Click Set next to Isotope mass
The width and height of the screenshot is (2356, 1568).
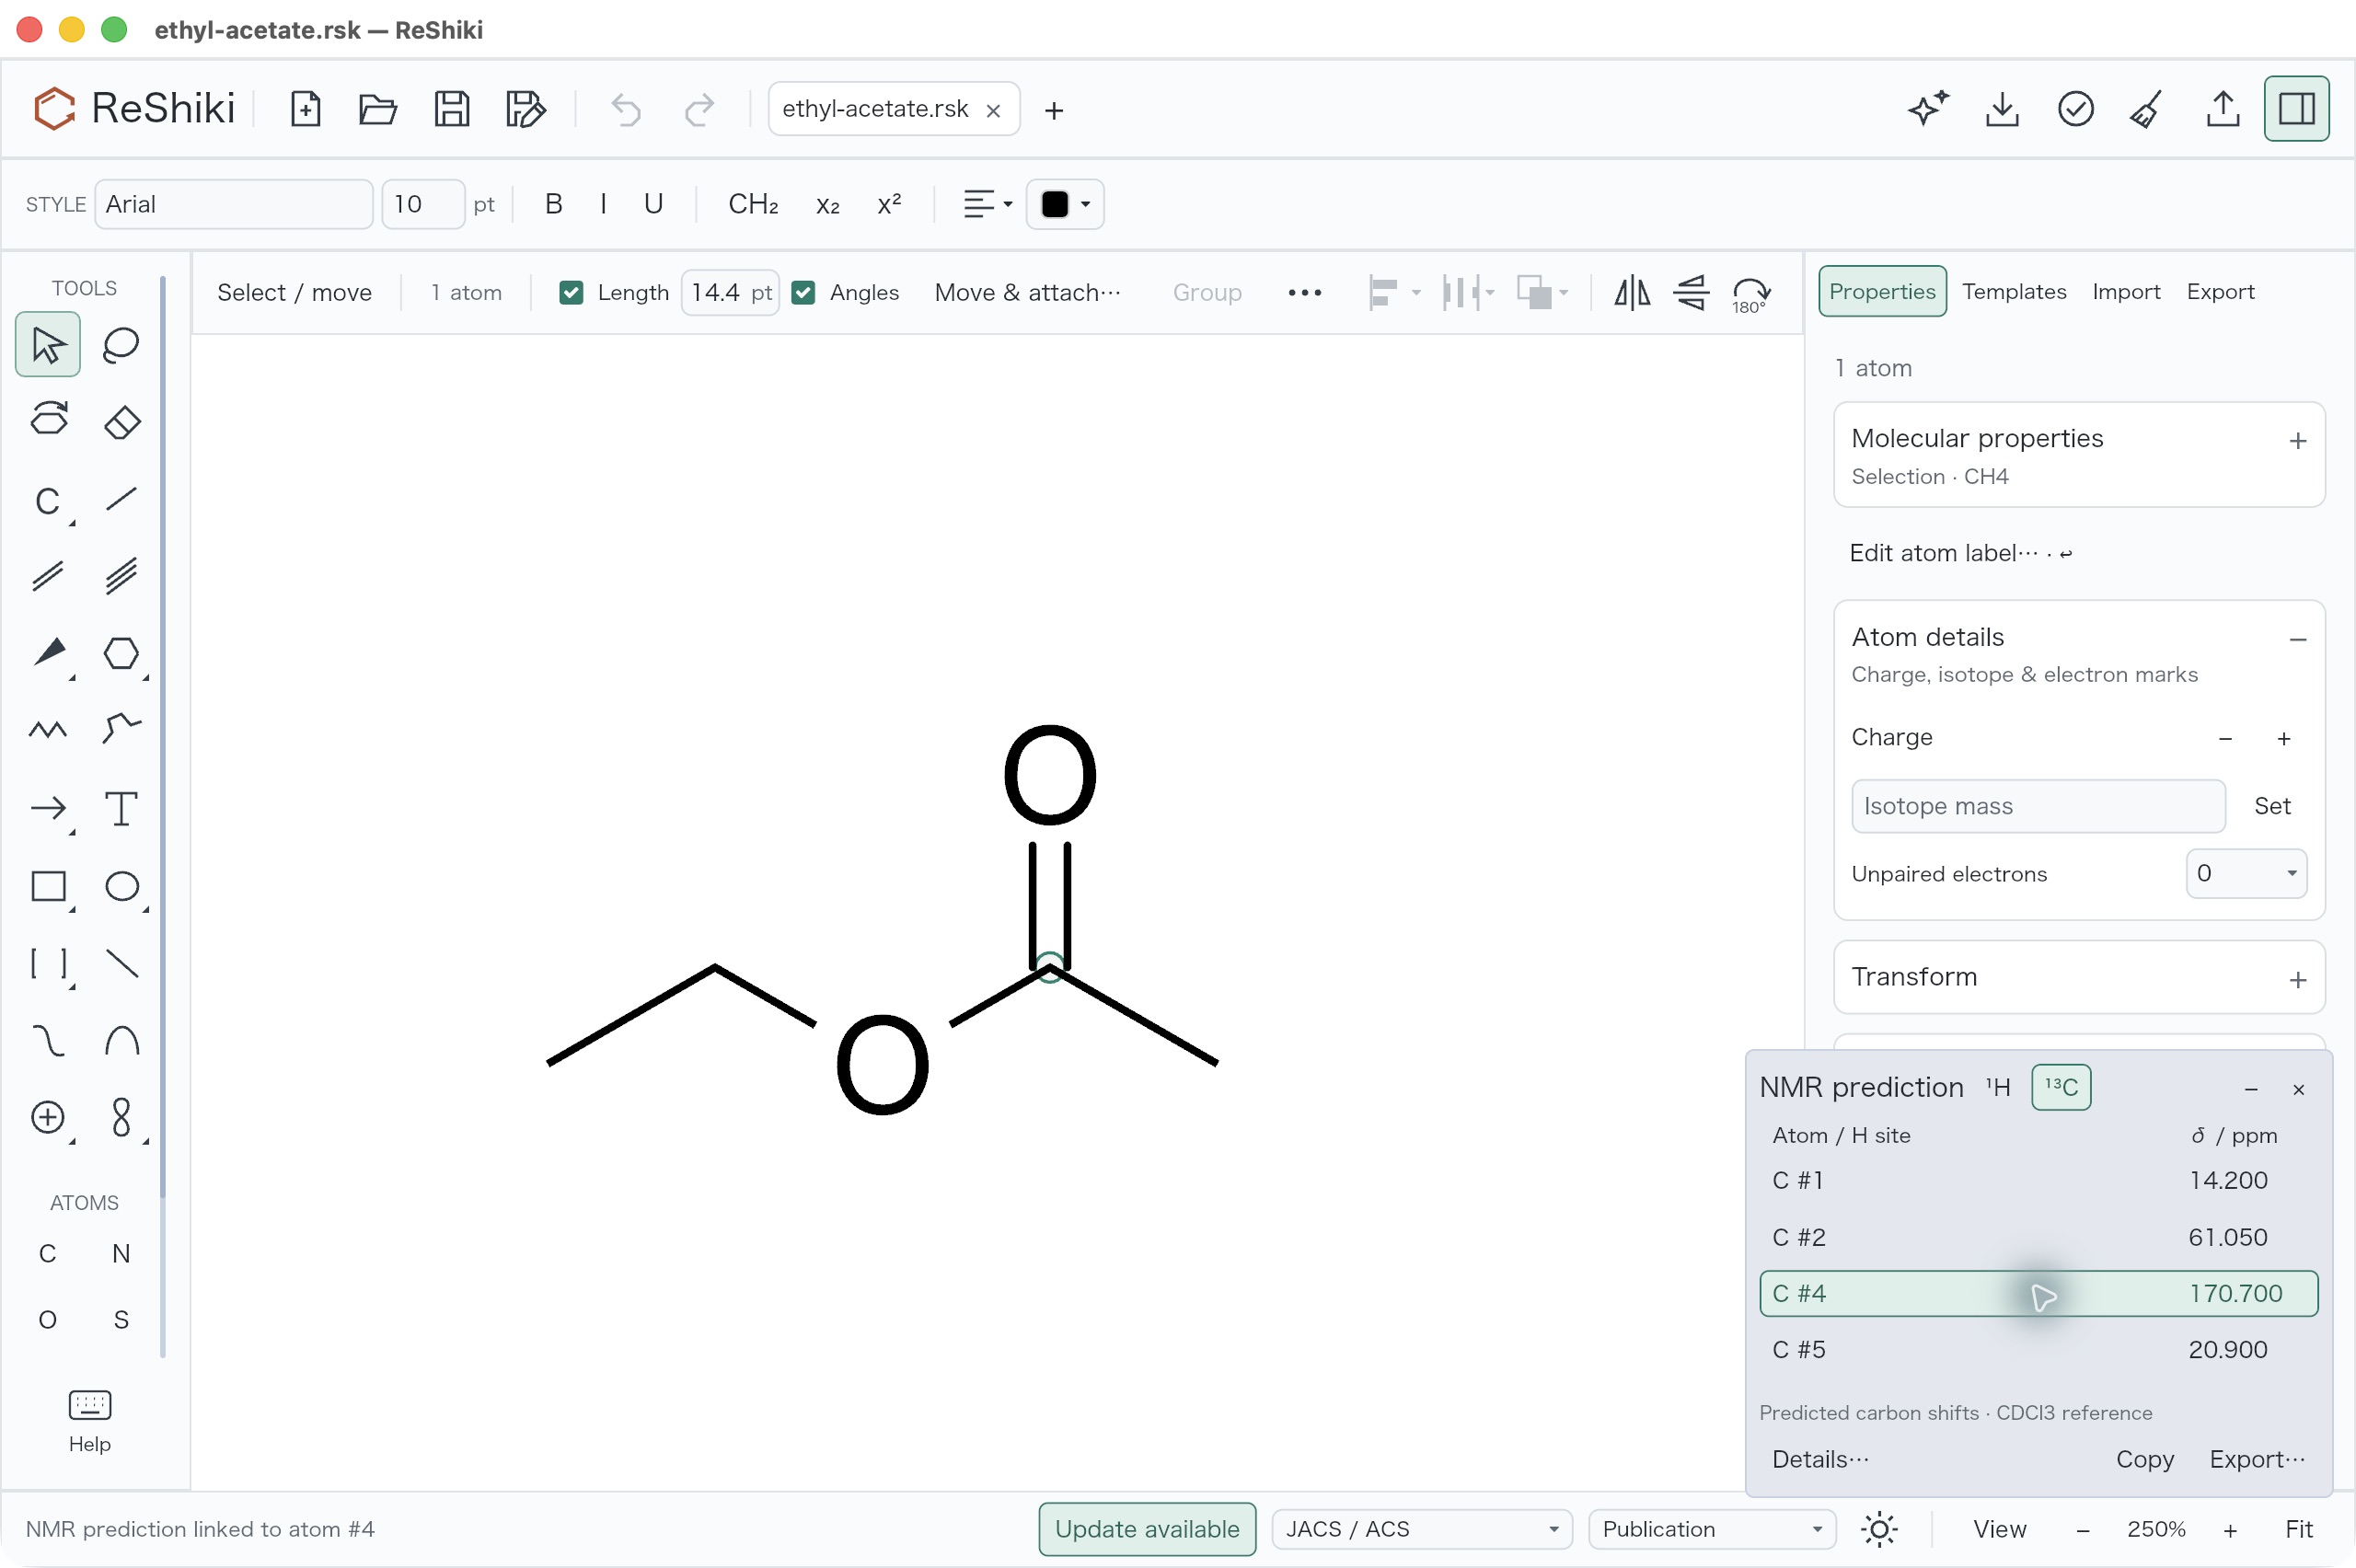click(x=2272, y=806)
